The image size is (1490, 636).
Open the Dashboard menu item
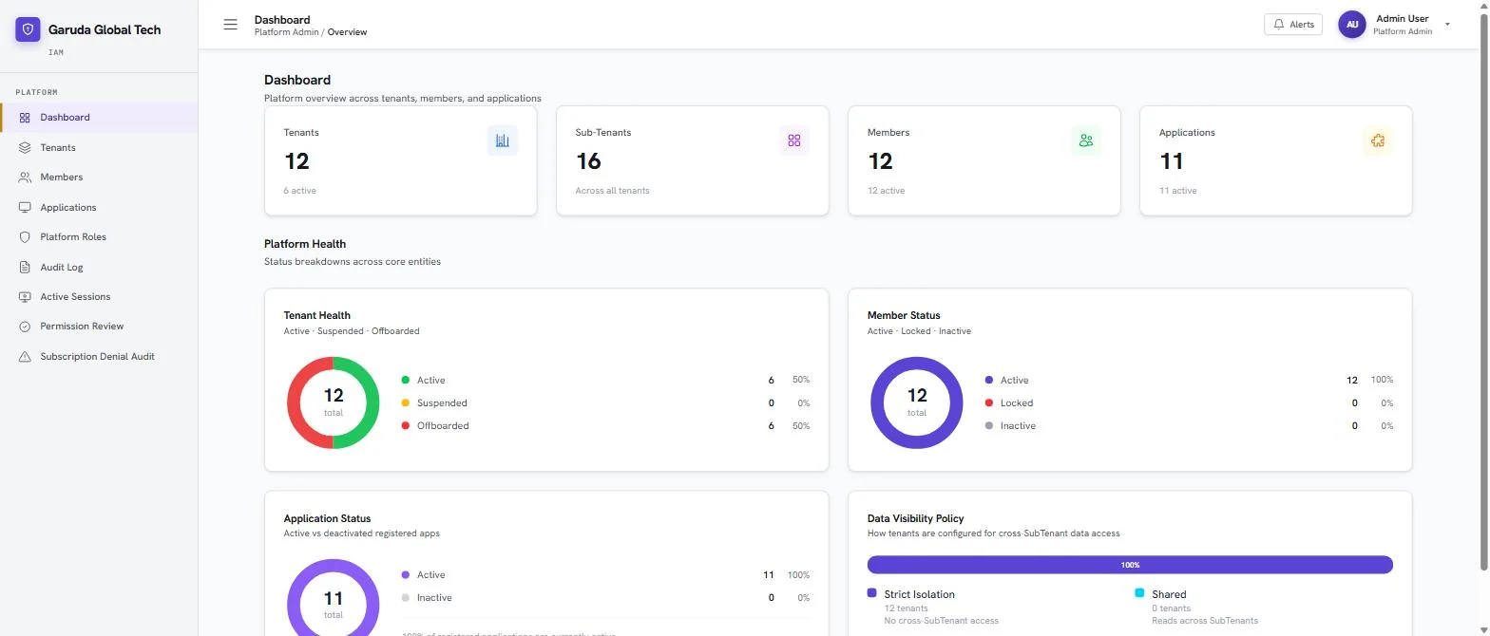point(99,118)
